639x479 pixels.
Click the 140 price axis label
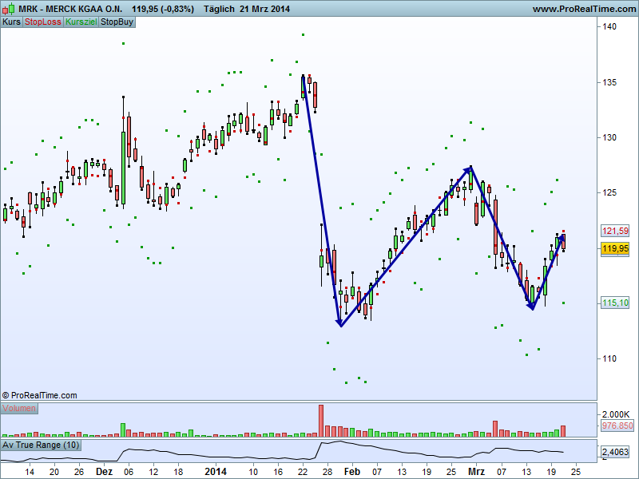[x=609, y=26]
